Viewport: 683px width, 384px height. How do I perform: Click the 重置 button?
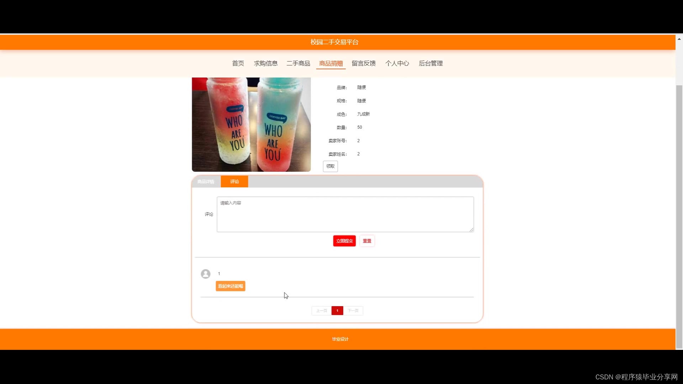click(x=367, y=241)
